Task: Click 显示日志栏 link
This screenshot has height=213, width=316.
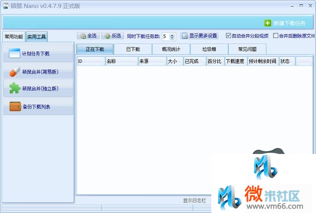Action: pos(194,200)
